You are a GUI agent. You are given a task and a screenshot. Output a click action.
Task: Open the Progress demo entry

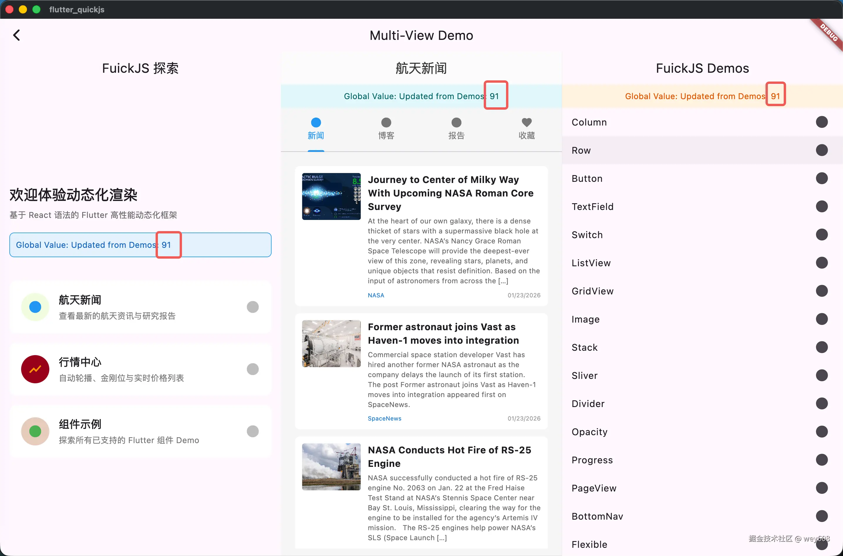[x=592, y=460]
